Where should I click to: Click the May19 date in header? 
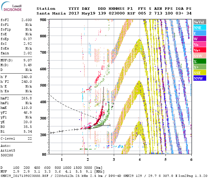(89, 13)
